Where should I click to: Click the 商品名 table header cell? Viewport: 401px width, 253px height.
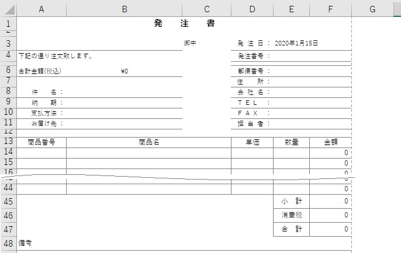[x=148, y=142]
